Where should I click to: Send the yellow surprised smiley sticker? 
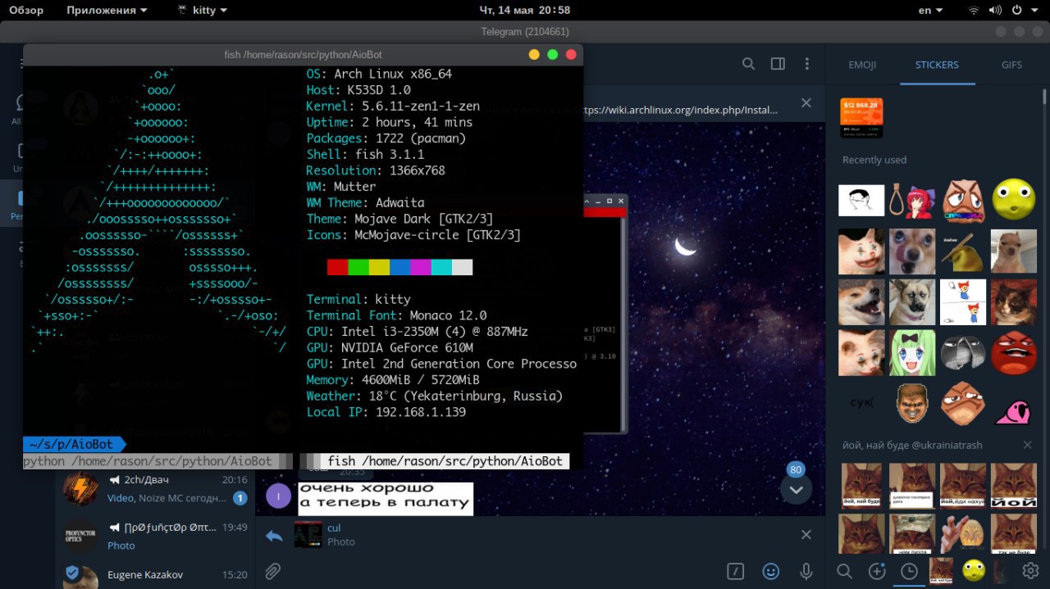click(1013, 199)
